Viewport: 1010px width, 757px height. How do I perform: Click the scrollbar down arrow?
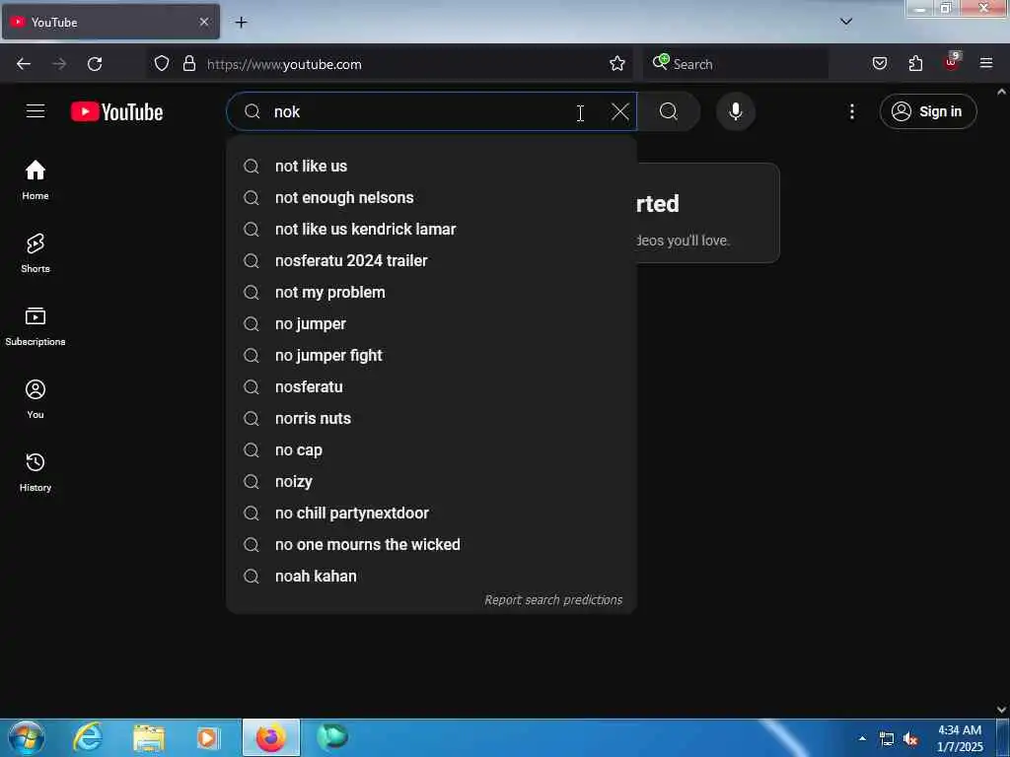(x=1002, y=710)
